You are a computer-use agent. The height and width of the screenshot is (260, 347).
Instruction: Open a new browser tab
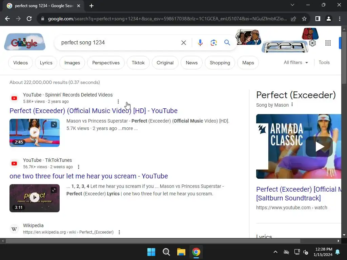[x=91, y=6]
